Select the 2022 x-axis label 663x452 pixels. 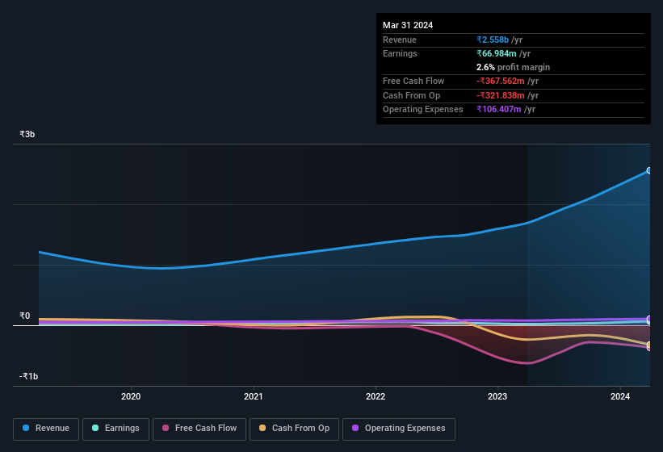(376, 396)
